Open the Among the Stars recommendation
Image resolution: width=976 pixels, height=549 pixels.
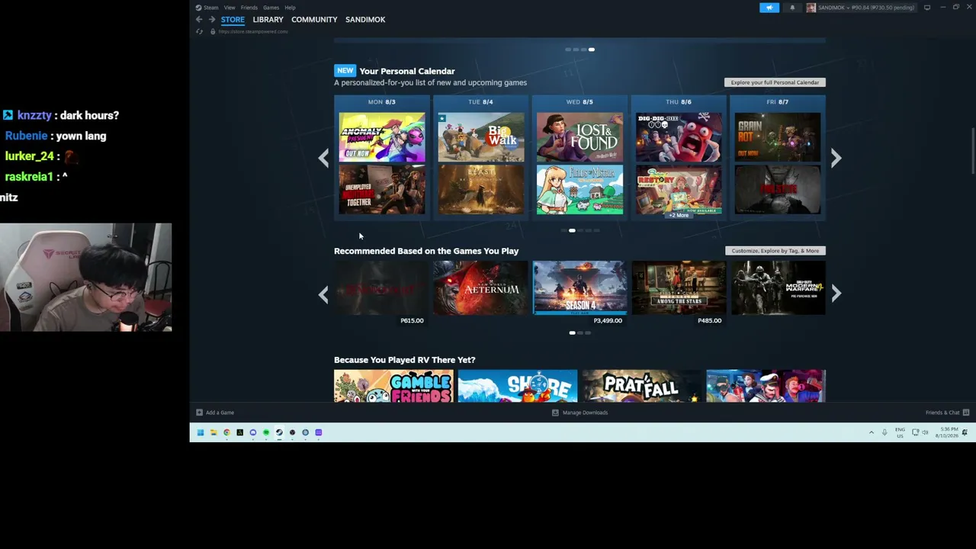[x=679, y=287]
